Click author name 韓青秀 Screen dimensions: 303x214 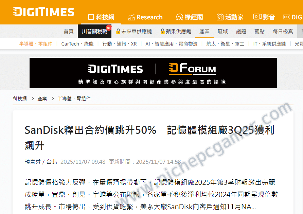(x=33, y=162)
